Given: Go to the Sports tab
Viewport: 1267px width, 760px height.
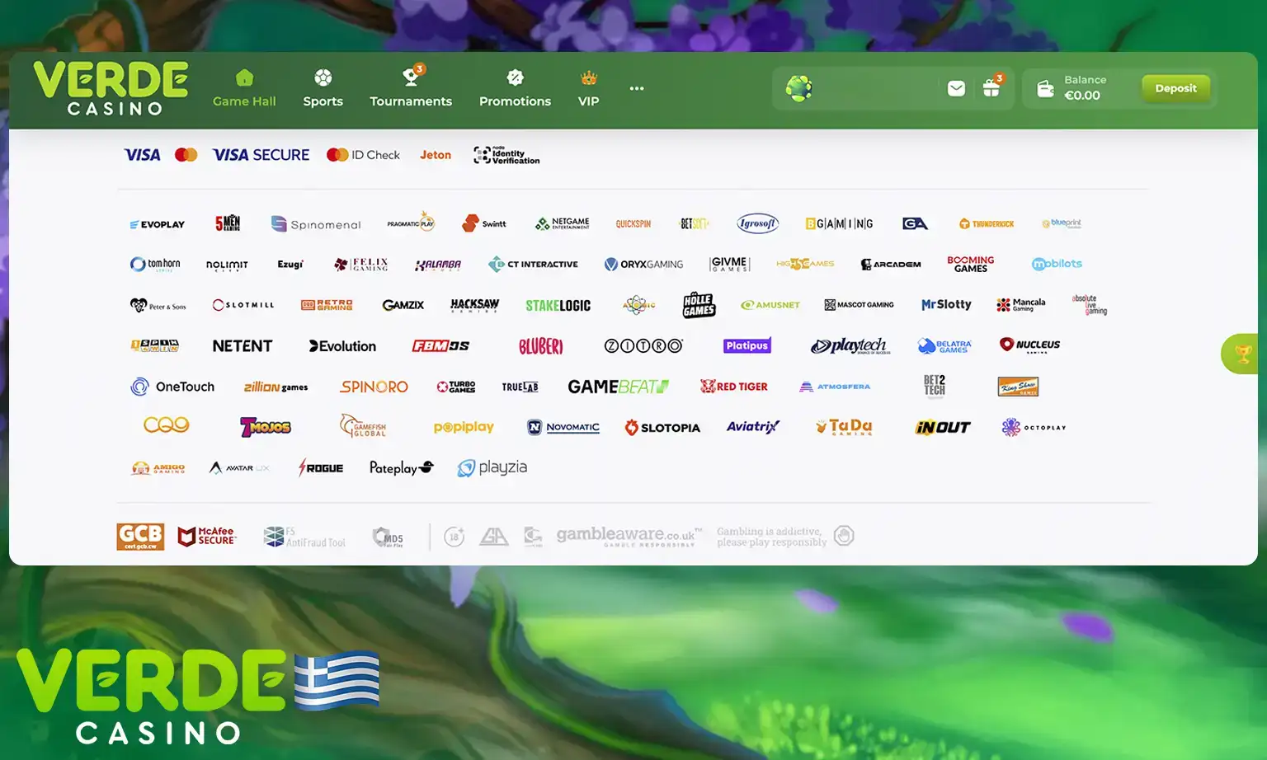Looking at the screenshot, I should pos(323,89).
